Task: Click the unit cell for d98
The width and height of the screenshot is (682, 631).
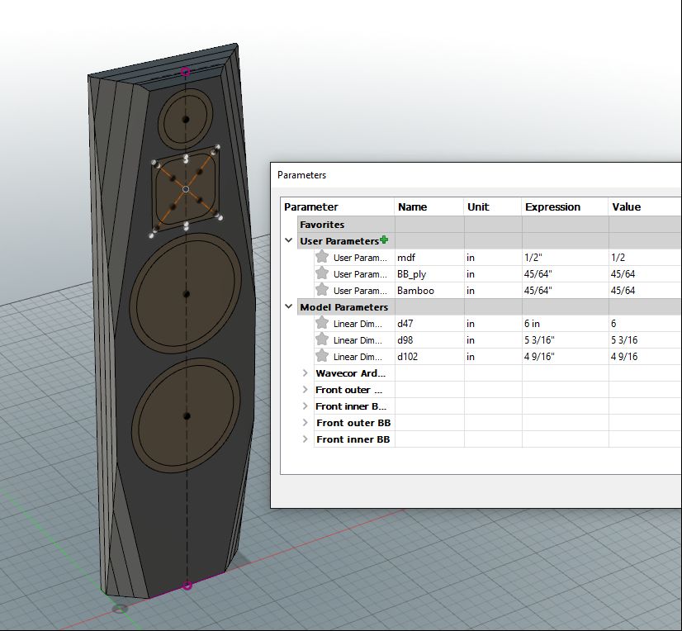Action: tap(493, 340)
